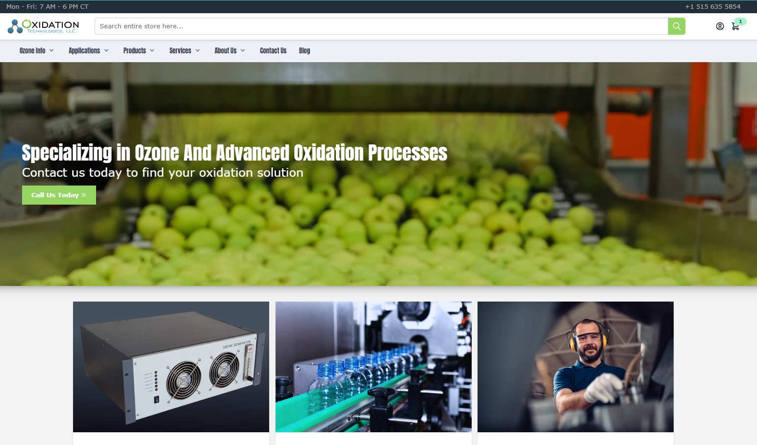The height and width of the screenshot is (445, 757).
Task: Open the Blog menu item
Action: (304, 51)
